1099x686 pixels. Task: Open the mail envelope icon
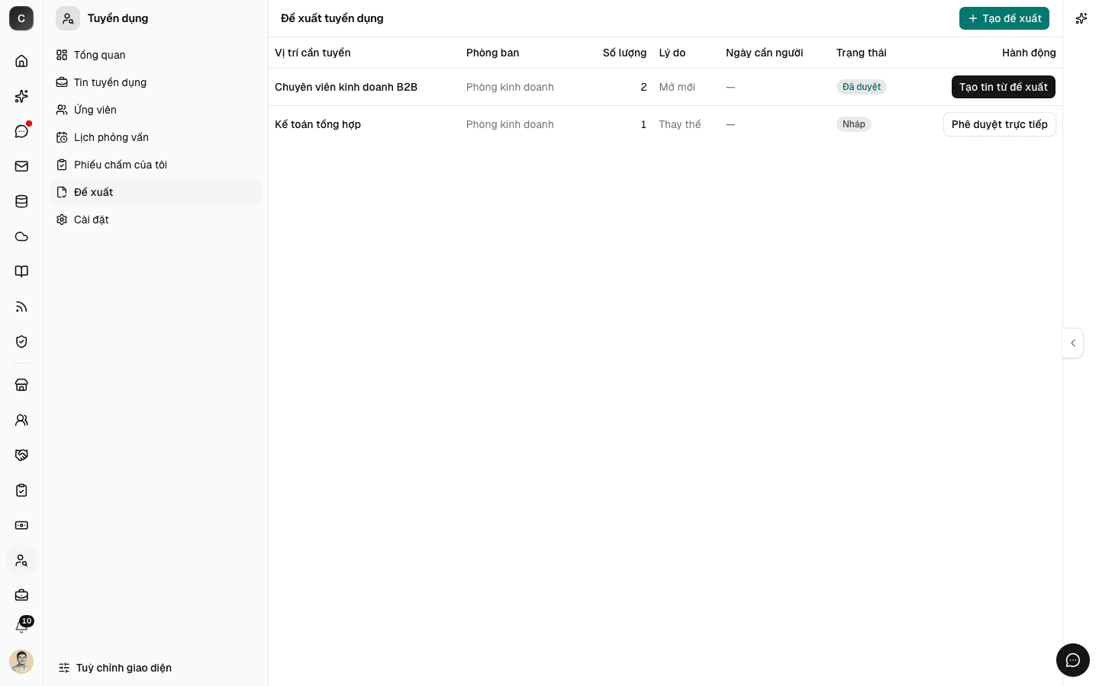pyautogui.click(x=21, y=166)
